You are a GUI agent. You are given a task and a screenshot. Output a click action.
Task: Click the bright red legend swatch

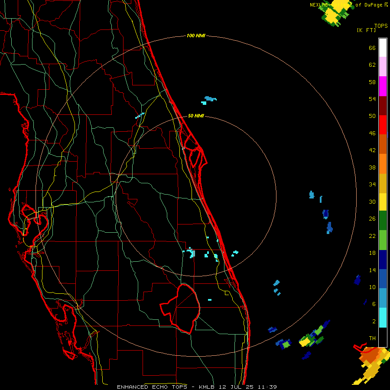tap(383, 125)
